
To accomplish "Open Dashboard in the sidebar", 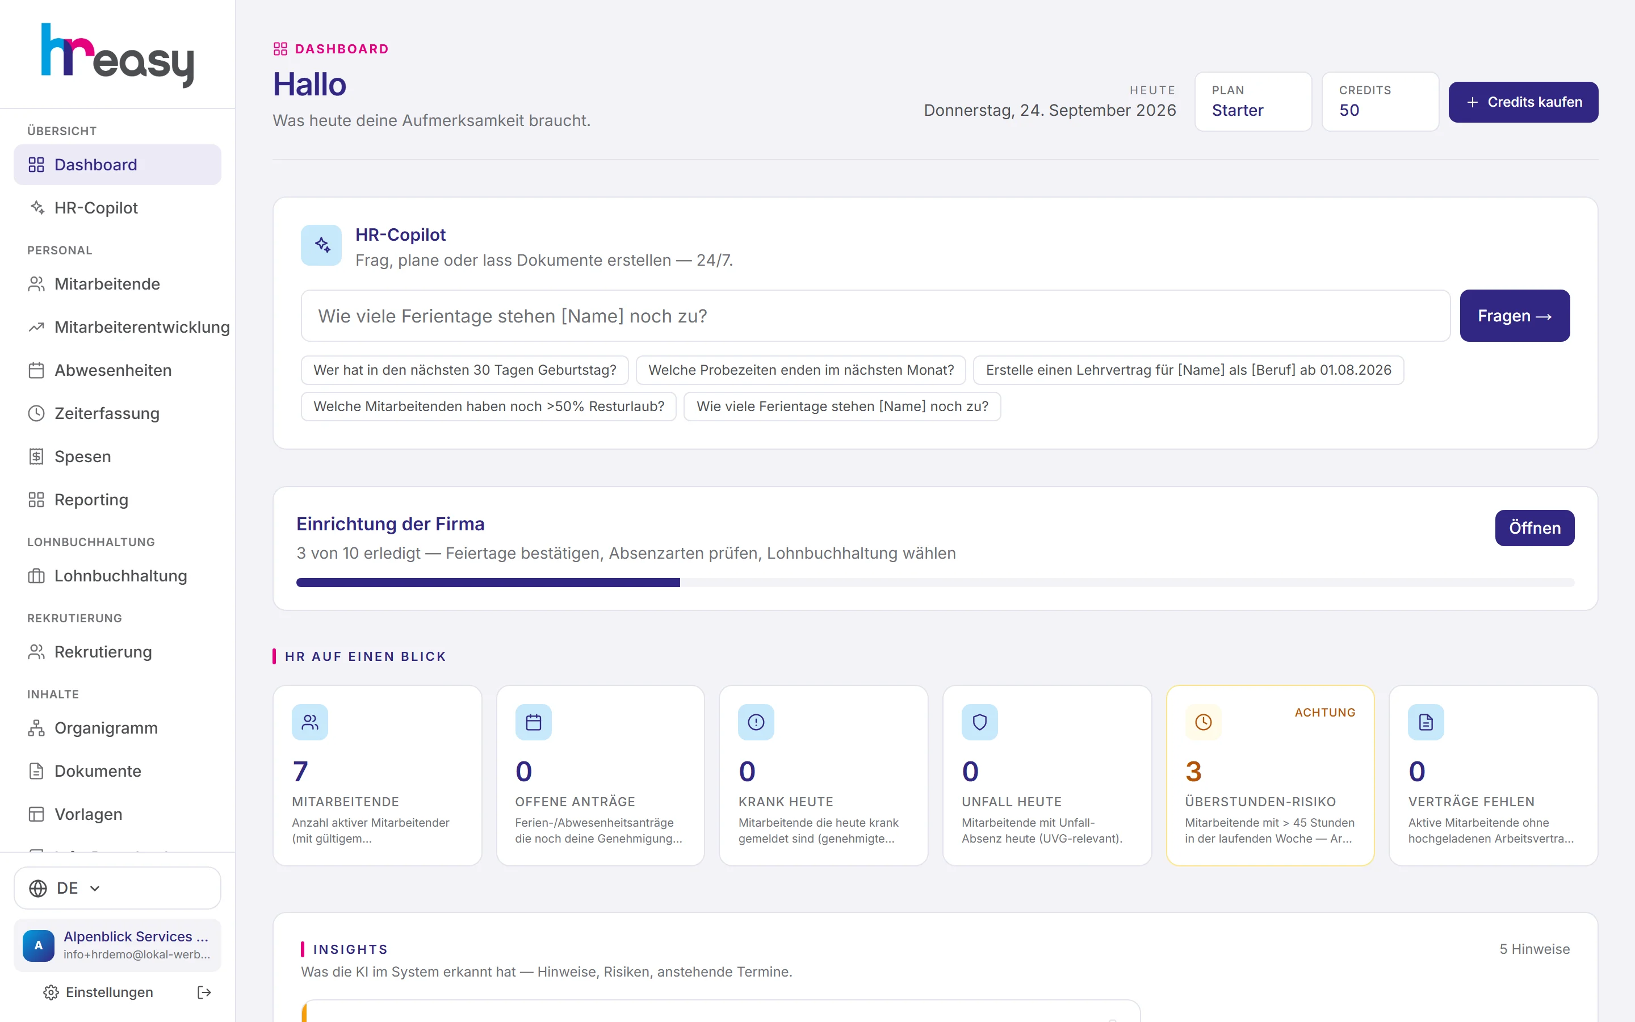I will (x=118, y=164).
